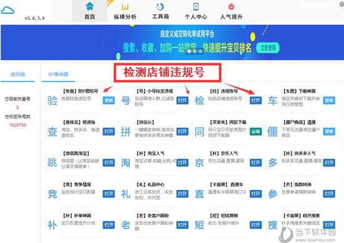Open the 【补】京东人气 tool
344x243 pixels.
256,162
